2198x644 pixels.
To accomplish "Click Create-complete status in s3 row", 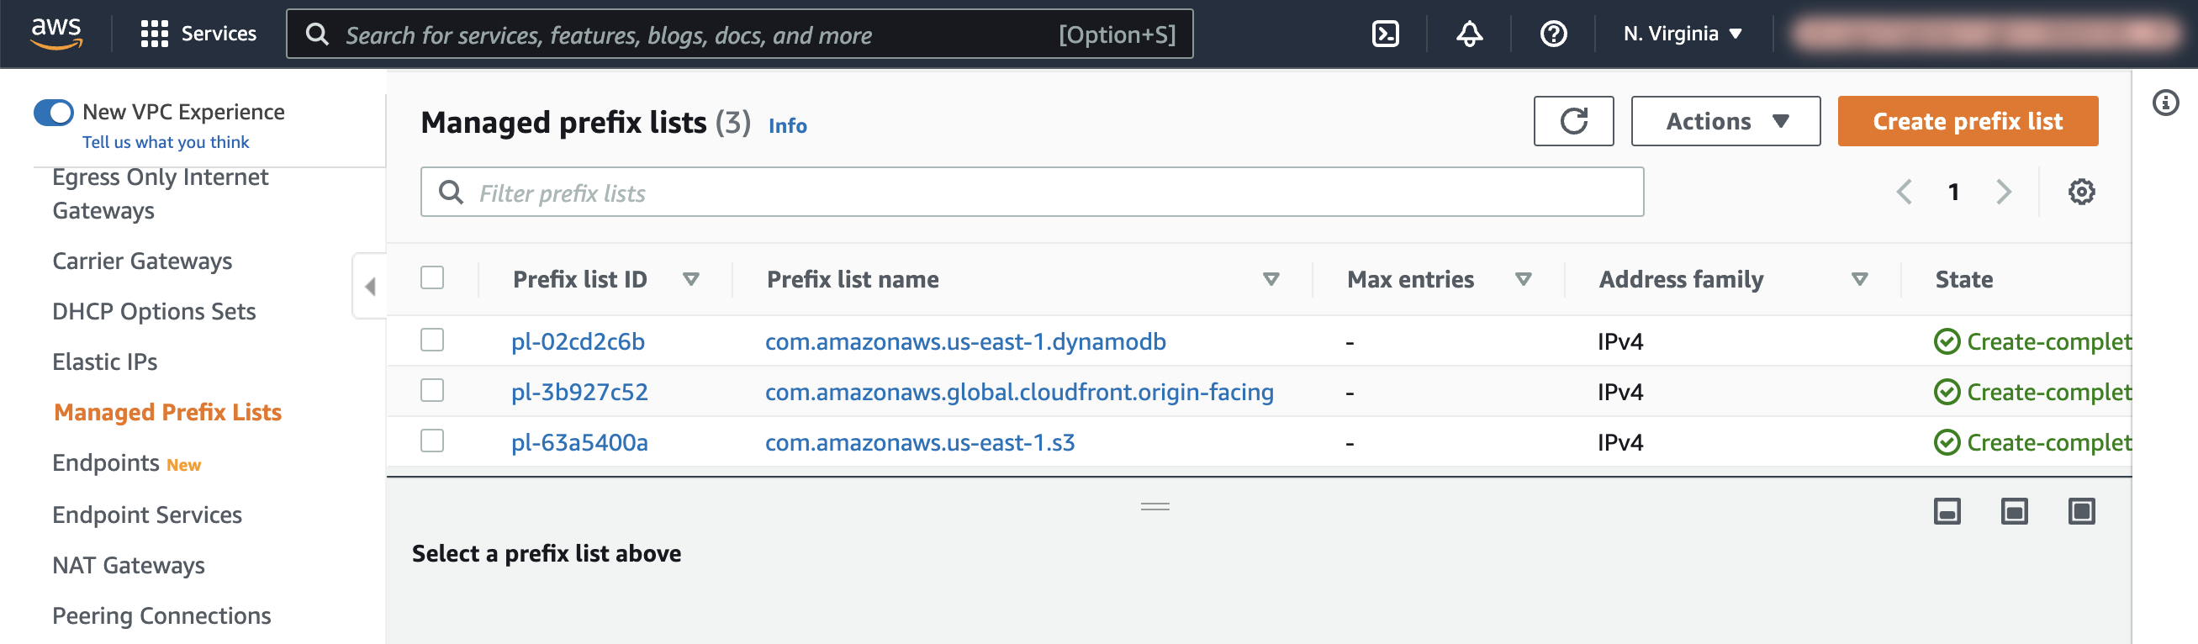I will 2032,442.
